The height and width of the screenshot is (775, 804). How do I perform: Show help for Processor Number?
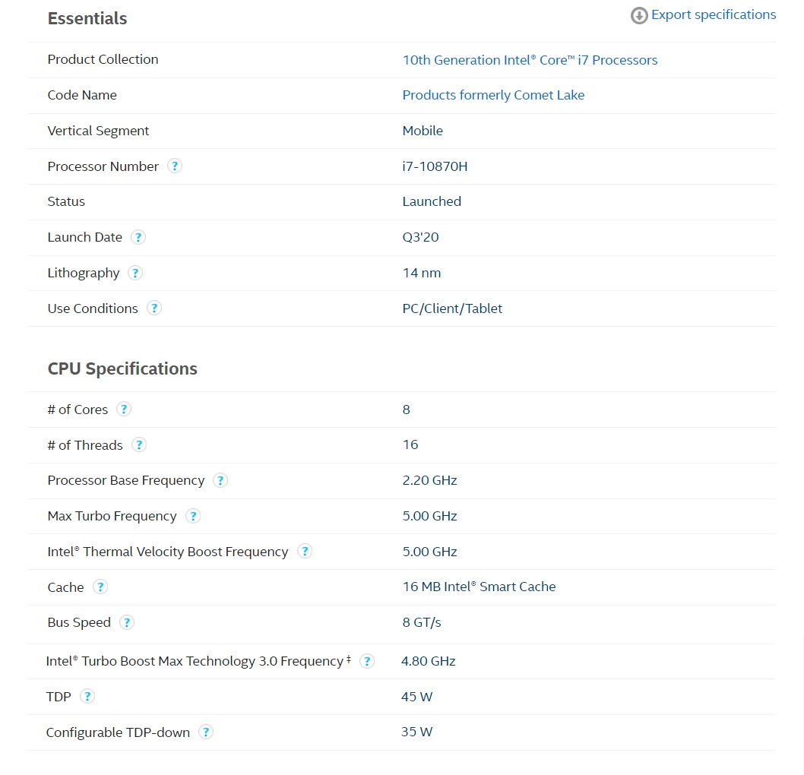175,166
